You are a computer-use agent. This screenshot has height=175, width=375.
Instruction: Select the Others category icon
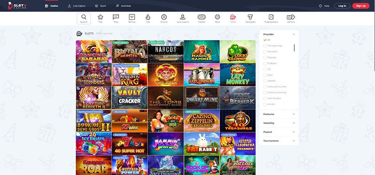tap(291, 17)
